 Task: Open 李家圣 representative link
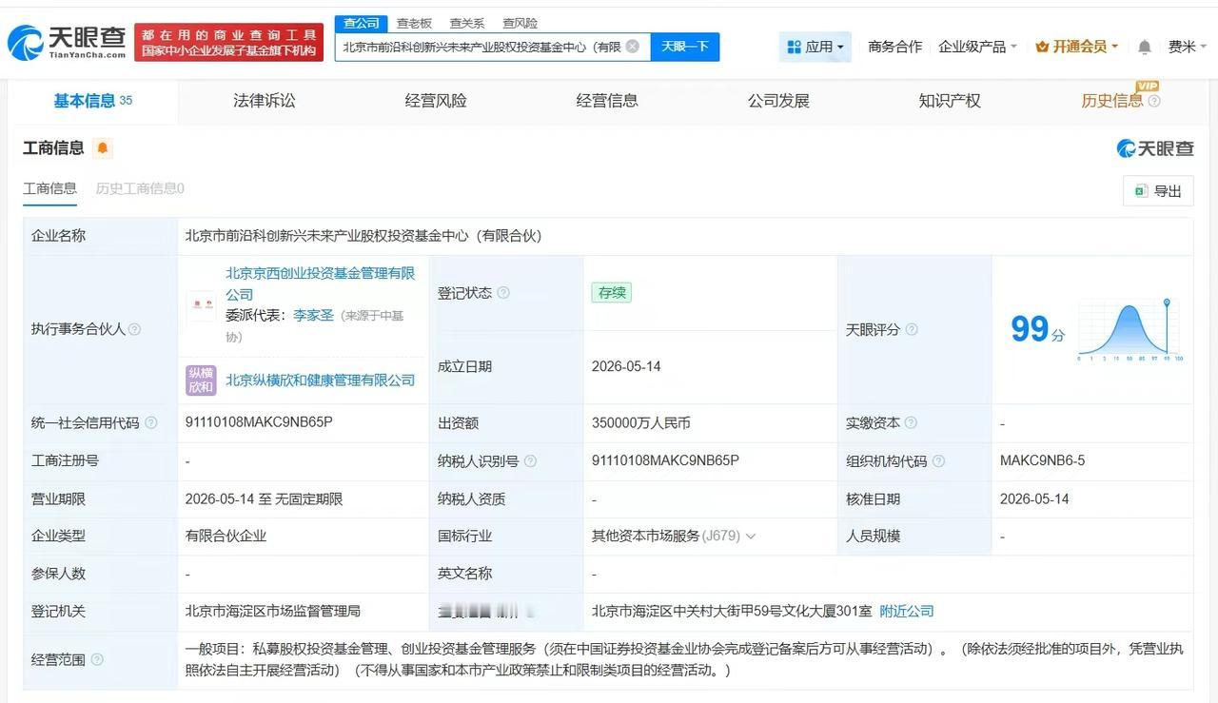tap(313, 315)
